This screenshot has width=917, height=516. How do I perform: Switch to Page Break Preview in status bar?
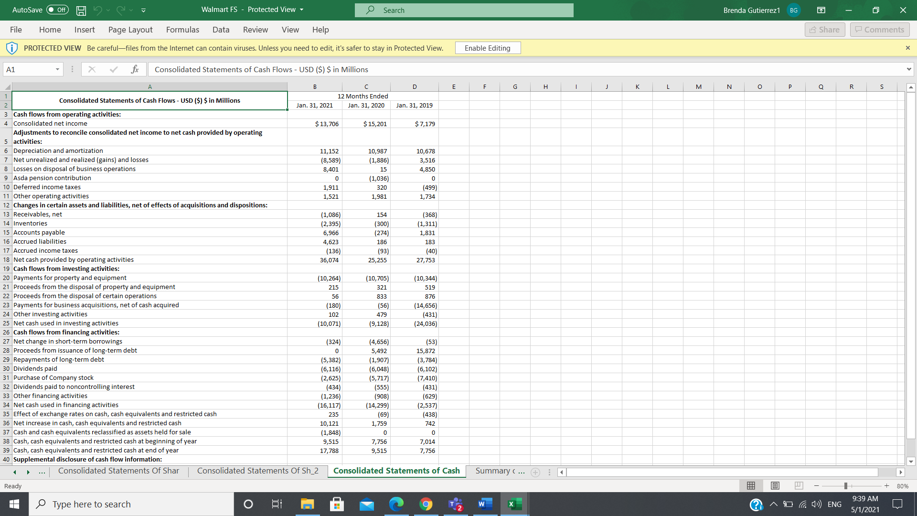(x=799, y=486)
